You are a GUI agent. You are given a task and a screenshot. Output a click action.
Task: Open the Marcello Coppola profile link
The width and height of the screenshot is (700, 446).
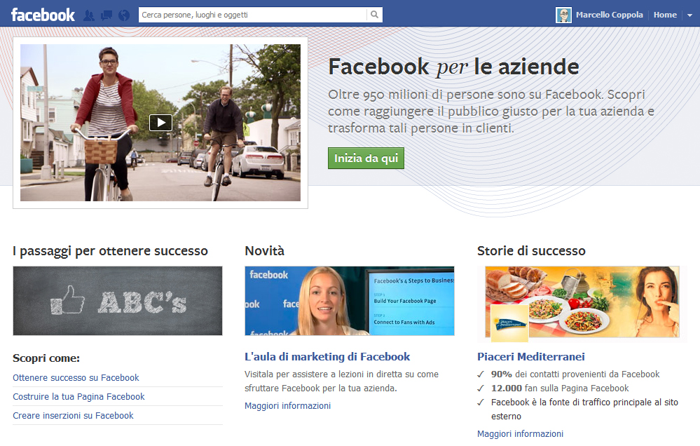tap(610, 15)
